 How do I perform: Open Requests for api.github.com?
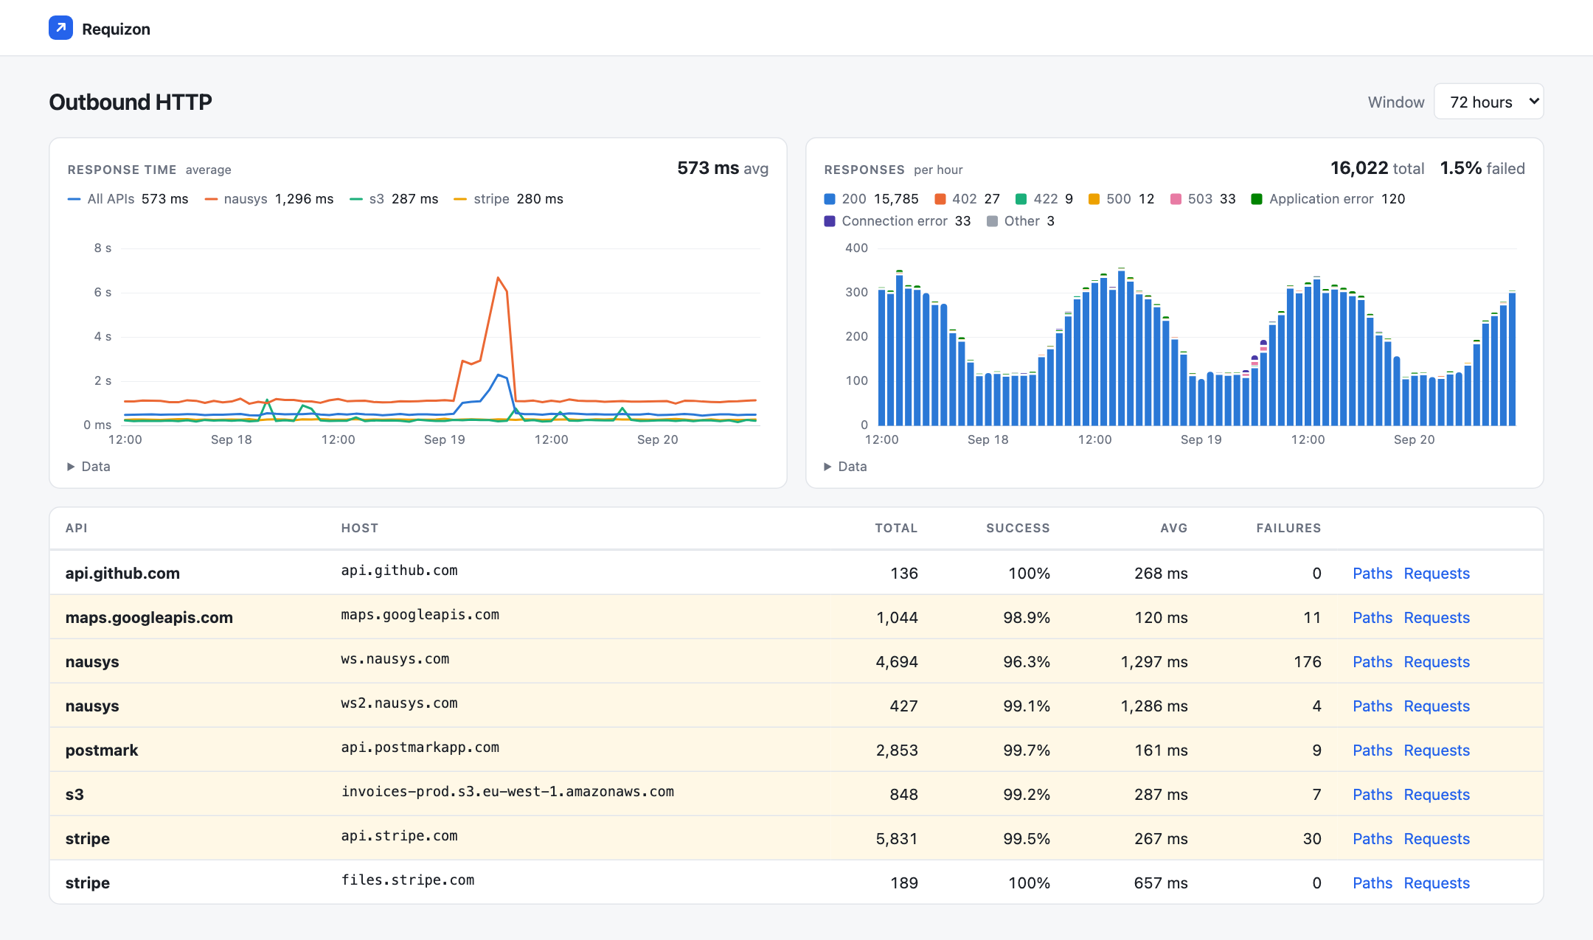[1437, 574]
